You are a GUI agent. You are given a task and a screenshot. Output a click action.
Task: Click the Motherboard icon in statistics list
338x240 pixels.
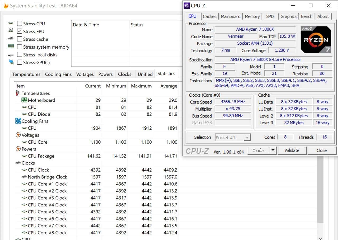(24, 100)
